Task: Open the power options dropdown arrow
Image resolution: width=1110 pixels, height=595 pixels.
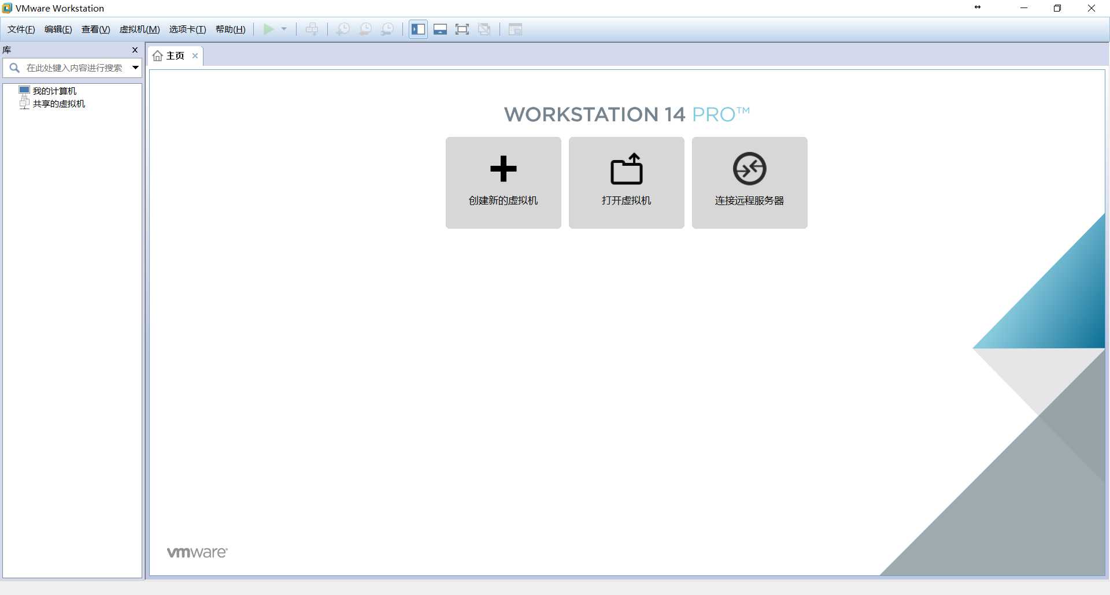Action: [x=284, y=29]
